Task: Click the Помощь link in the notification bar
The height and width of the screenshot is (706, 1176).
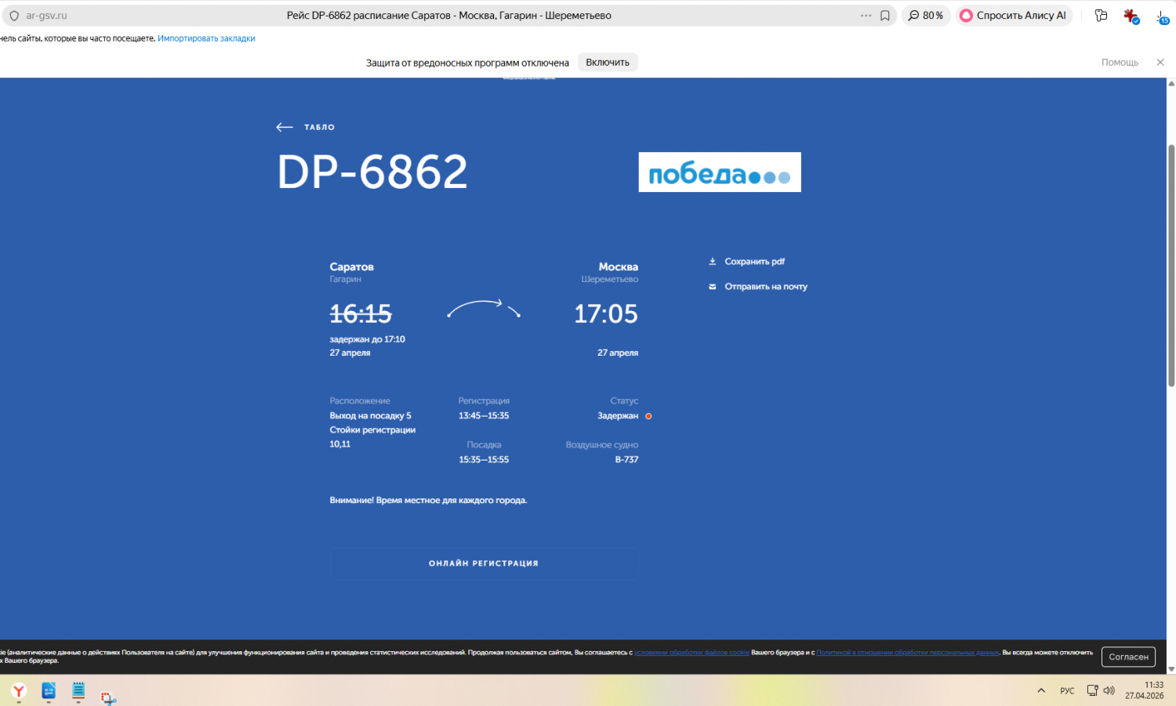Action: click(1120, 63)
